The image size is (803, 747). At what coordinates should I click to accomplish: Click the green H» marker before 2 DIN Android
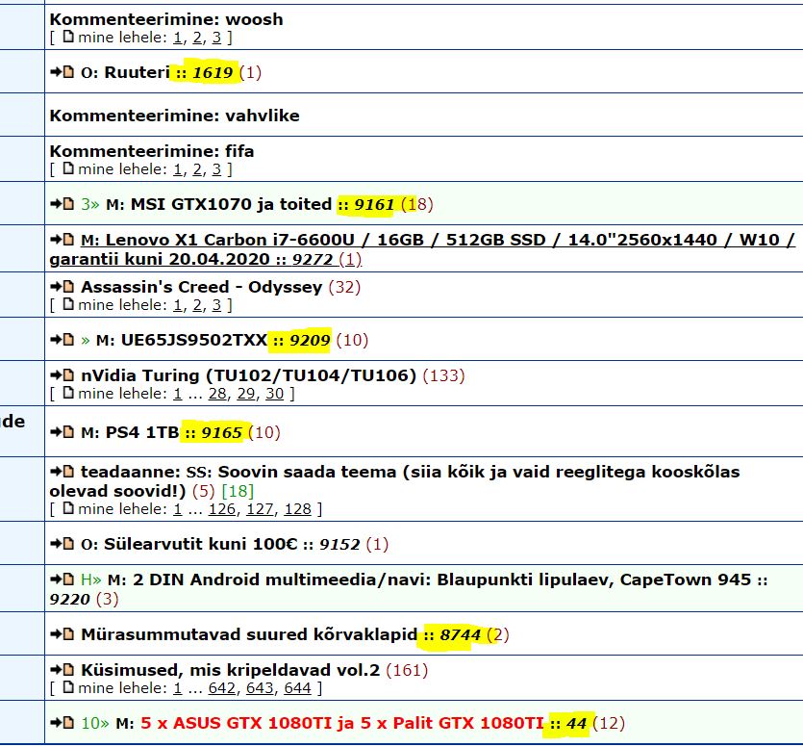pyautogui.click(x=91, y=580)
